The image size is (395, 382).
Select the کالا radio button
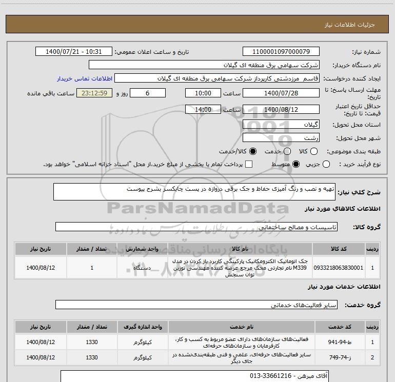[x=314, y=151]
